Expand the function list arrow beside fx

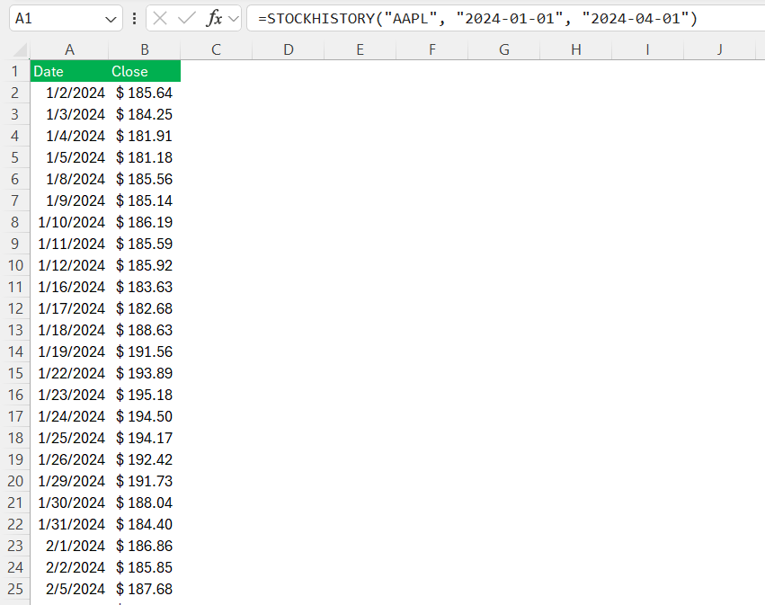click(x=234, y=19)
